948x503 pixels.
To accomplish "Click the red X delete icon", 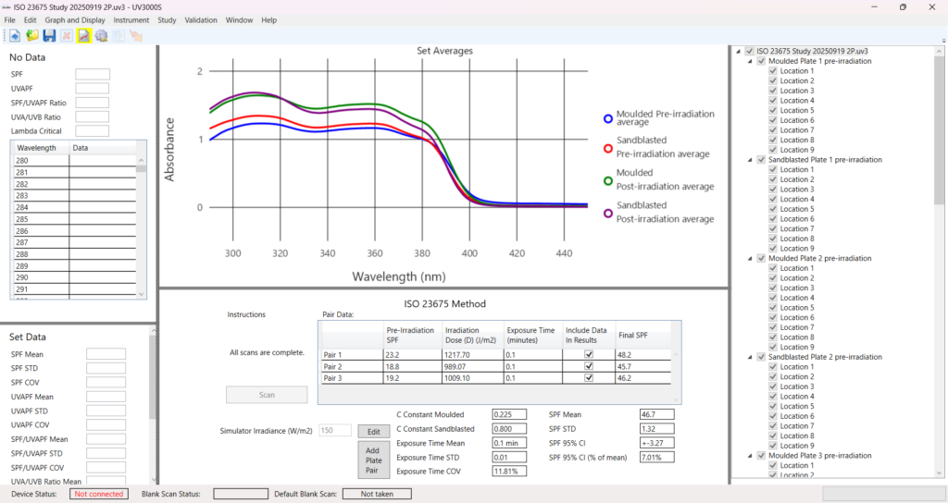I will pyautogui.click(x=67, y=35).
